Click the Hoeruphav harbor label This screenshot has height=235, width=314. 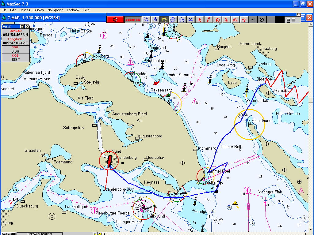click(x=155, y=158)
